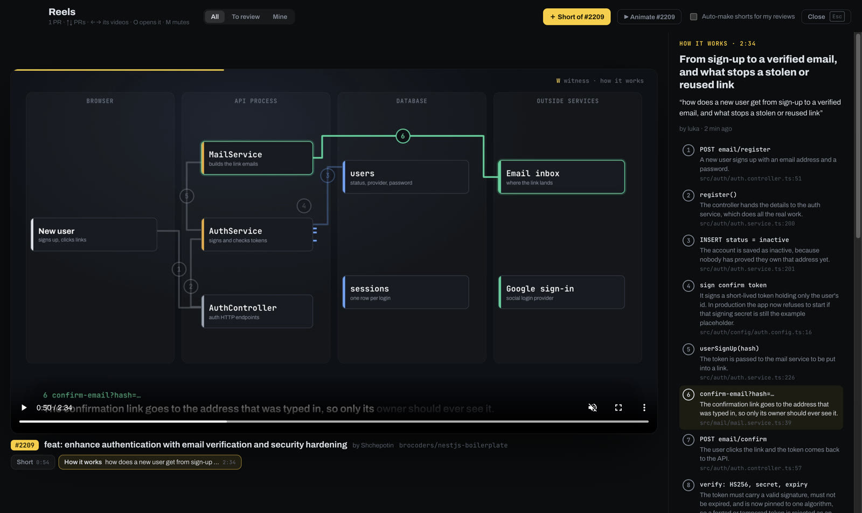Click the brocoders/nestjs-boilerplate repository name
Screen dimensions: 862x513
click(x=453, y=445)
